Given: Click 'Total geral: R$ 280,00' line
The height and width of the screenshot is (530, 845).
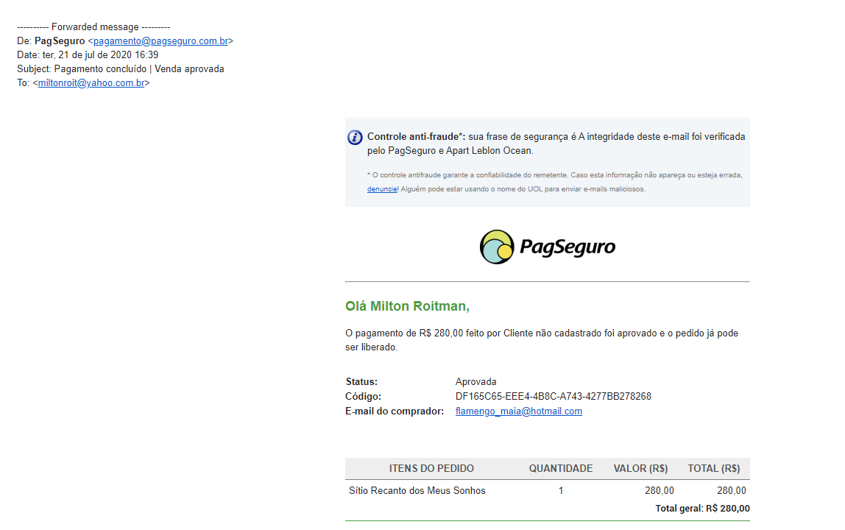Looking at the screenshot, I should coord(702,509).
